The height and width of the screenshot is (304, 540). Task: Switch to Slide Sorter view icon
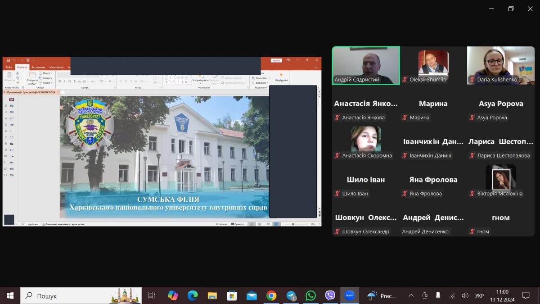(x=260, y=224)
